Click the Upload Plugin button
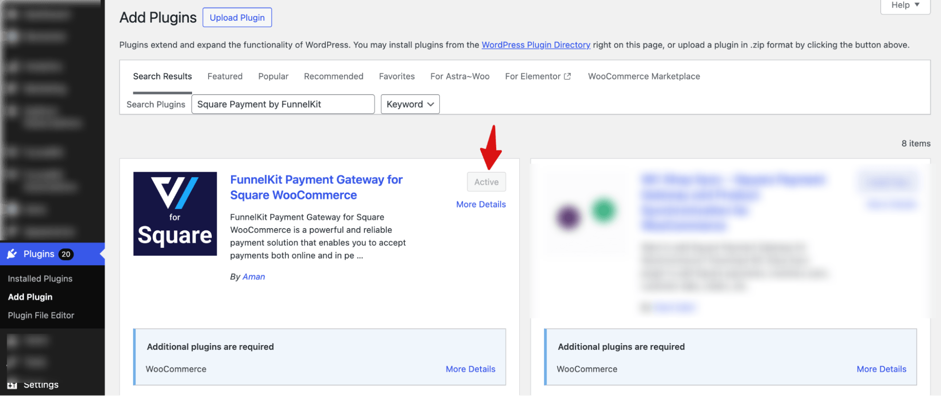Image resolution: width=941 pixels, height=396 pixels. pyautogui.click(x=237, y=17)
